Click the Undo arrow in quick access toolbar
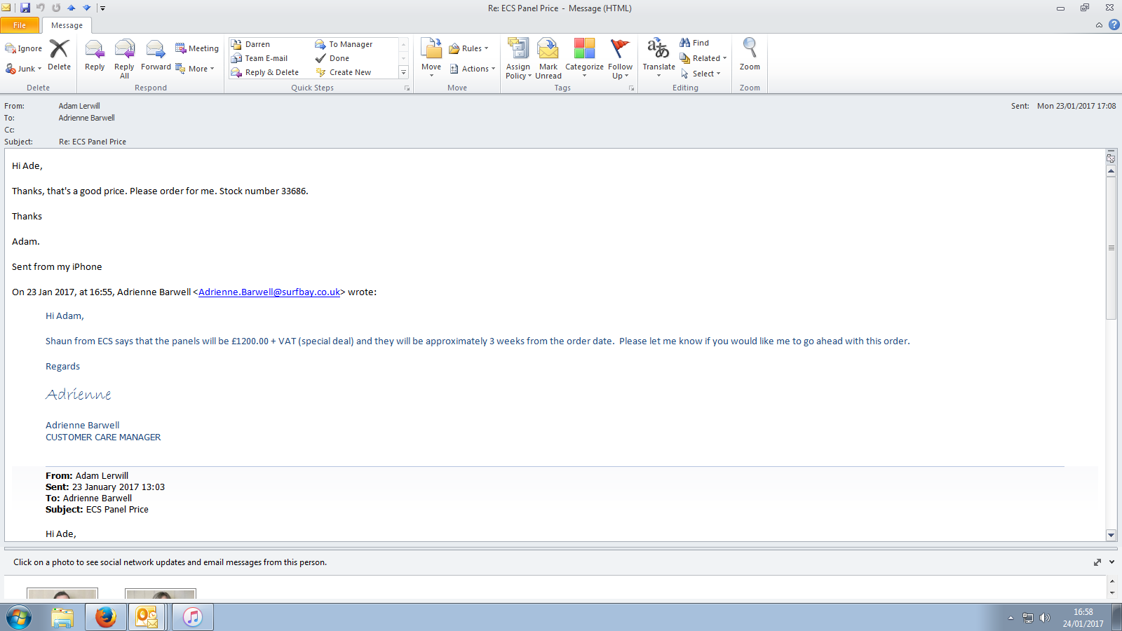This screenshot has width=1122, height=631. click(x=41, y=8)
